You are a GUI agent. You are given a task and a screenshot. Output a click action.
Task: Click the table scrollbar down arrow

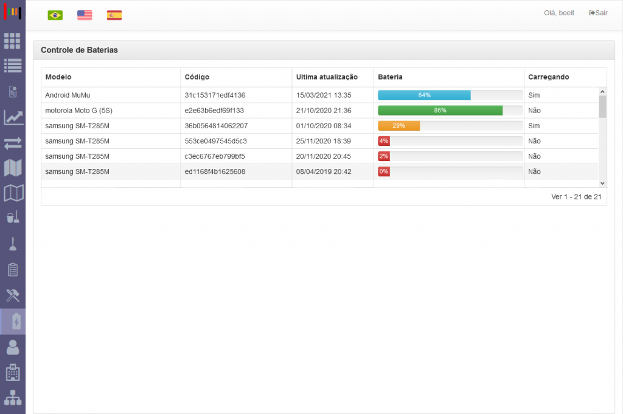[x=602, y=183]
